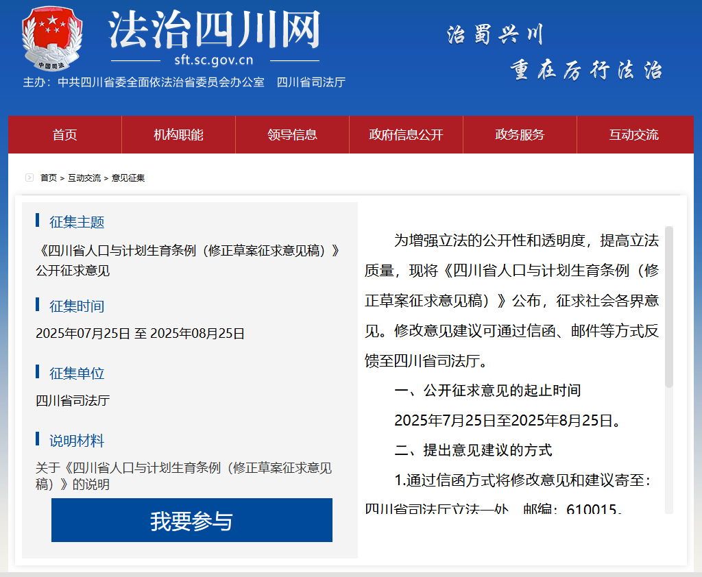
Task: Open the 机构职能 navigation menu
Action: 178,135
